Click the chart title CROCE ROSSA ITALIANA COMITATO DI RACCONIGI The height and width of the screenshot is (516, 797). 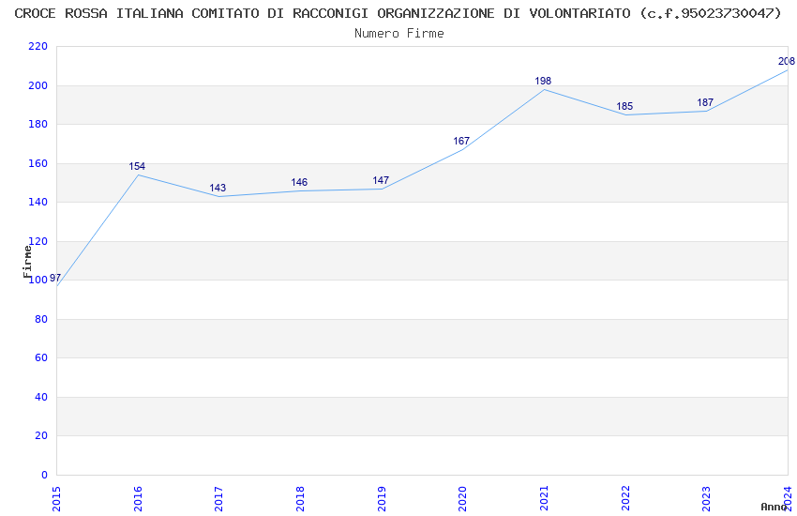398,13
